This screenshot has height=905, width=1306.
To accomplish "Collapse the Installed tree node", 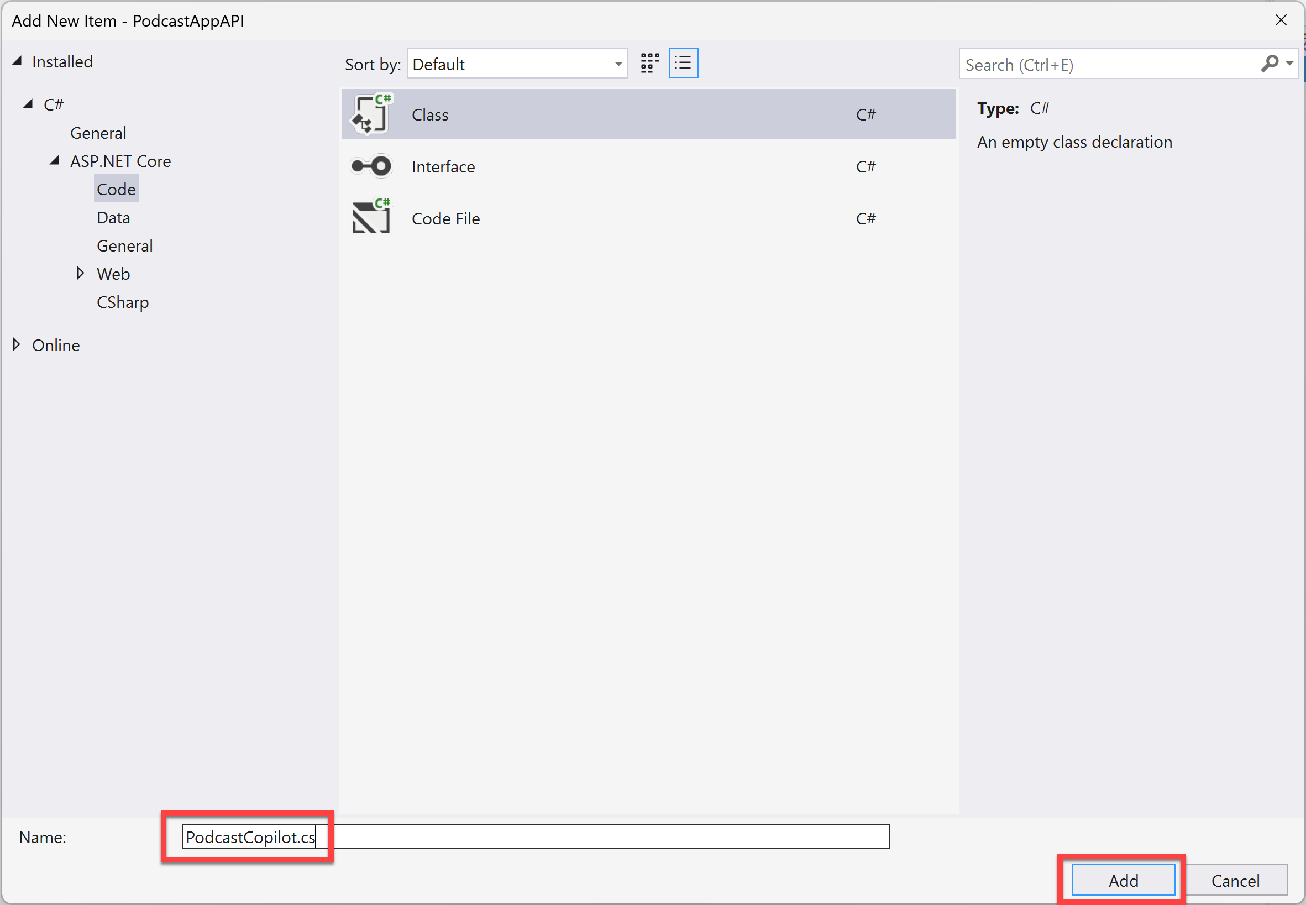I will 18,61.
